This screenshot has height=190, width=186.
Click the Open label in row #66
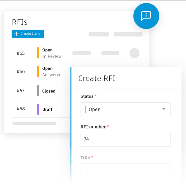pyautogui.click(x=47, y=68)
